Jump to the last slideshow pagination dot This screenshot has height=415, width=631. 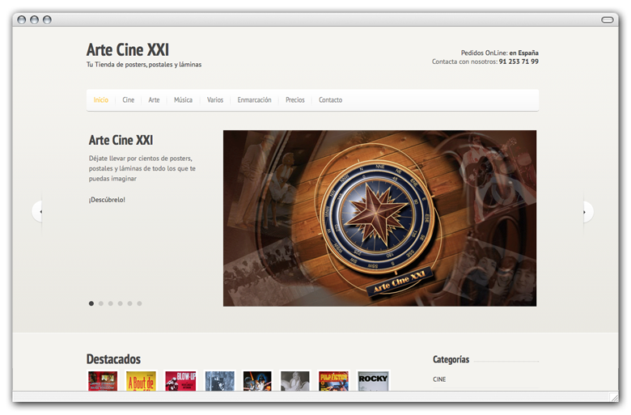pyautogui.click(x=139, y=303)
